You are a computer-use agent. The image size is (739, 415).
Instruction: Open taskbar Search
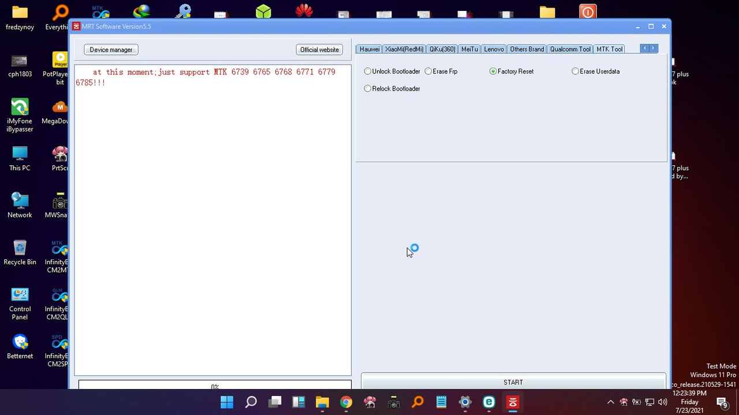coord(251,402)
